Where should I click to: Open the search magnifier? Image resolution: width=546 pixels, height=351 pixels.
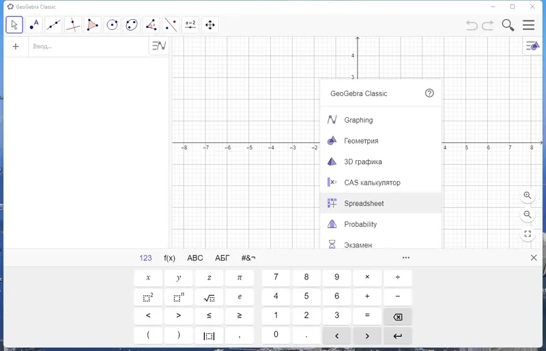508,25
